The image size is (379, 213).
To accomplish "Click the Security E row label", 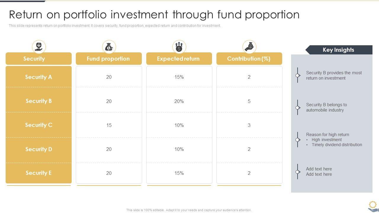I will 38,173.
